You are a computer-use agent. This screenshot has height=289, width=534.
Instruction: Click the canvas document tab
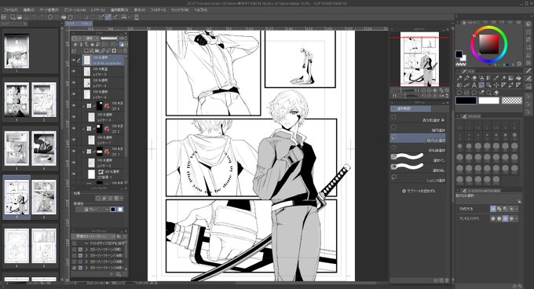click(79, 24)
